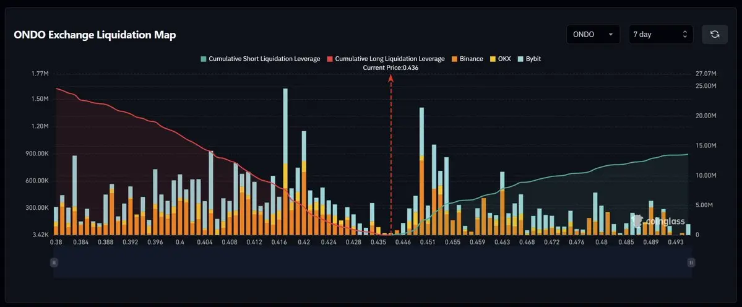Click right axis value 15.00M
Screen dimensions: 742x307
706,145
